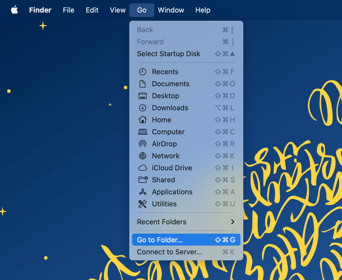The width and height of the screenshot is (342, 280).
Task: Select the Recents label
Action: pos(165,72)
